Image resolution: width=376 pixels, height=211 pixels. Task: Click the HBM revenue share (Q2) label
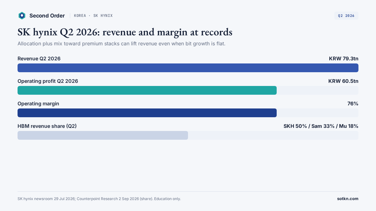pyautogui.click(x=47, y=126)
